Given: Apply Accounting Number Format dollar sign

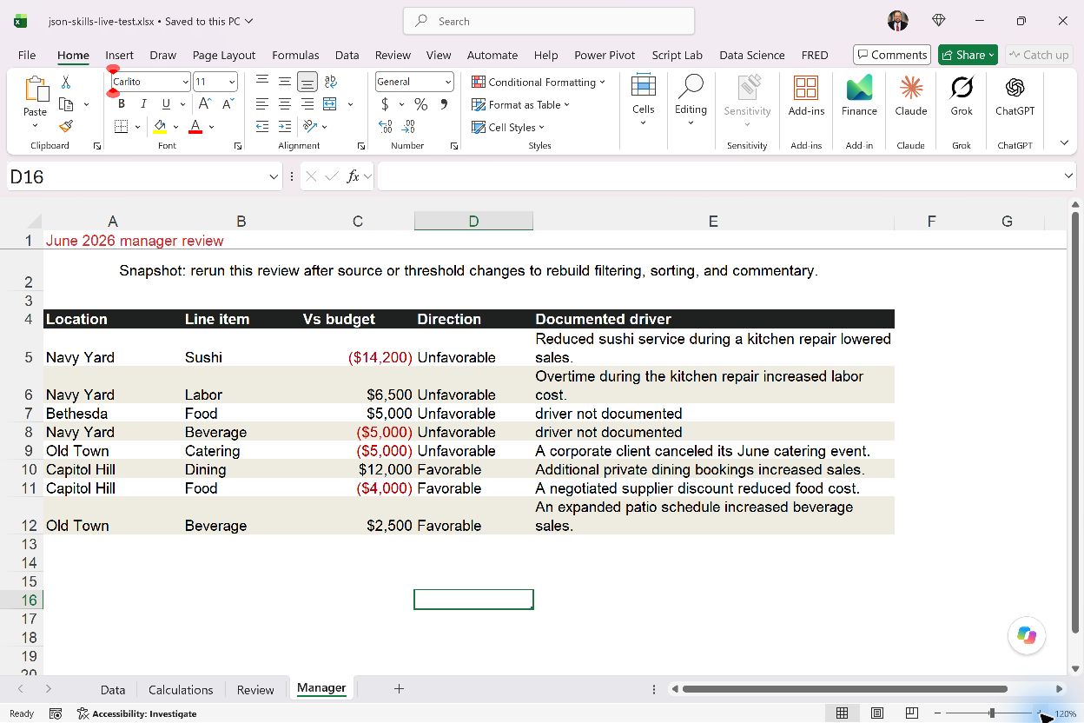Looking at the screenshot, I should click(x=385, y=104).
